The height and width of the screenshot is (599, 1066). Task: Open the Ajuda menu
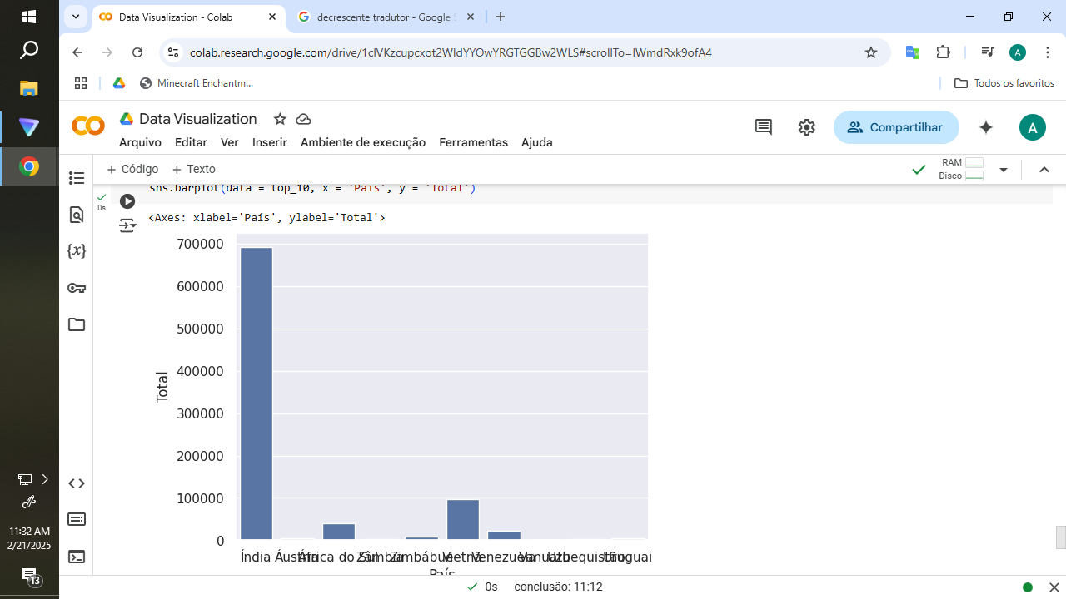pos(537,142)
